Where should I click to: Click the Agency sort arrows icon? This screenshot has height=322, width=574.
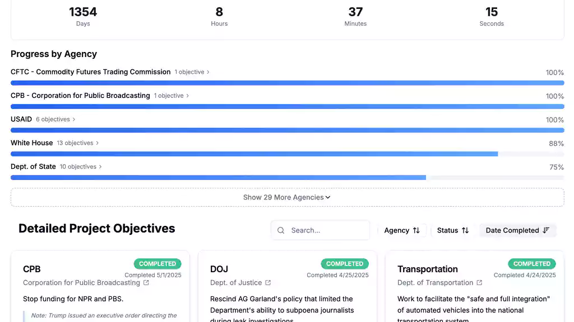click(416, 230)
